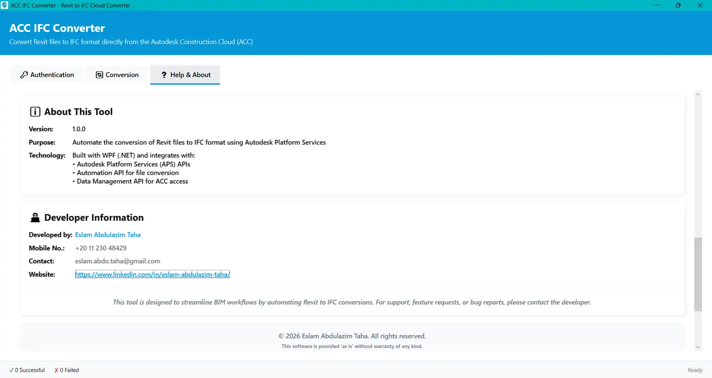Open the Eslam Abdulazim Taha developer link
712x378 pixels.
coord(108,235)
